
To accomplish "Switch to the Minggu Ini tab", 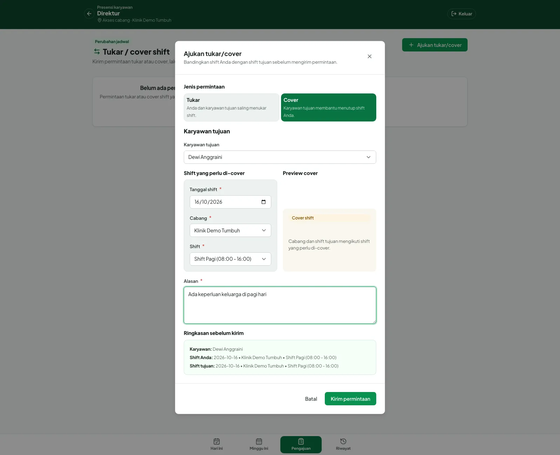I will [259, 444].
